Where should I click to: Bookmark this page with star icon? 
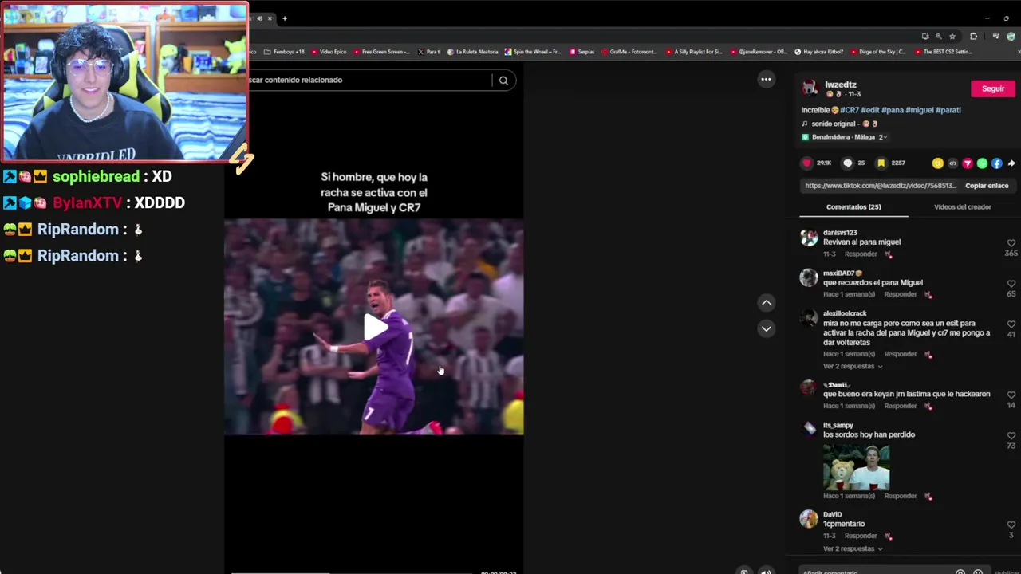[952, 37]
